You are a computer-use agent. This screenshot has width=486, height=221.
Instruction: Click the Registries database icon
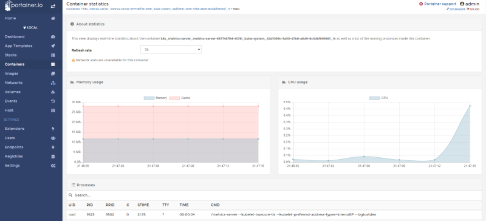(x=53, y=157)
